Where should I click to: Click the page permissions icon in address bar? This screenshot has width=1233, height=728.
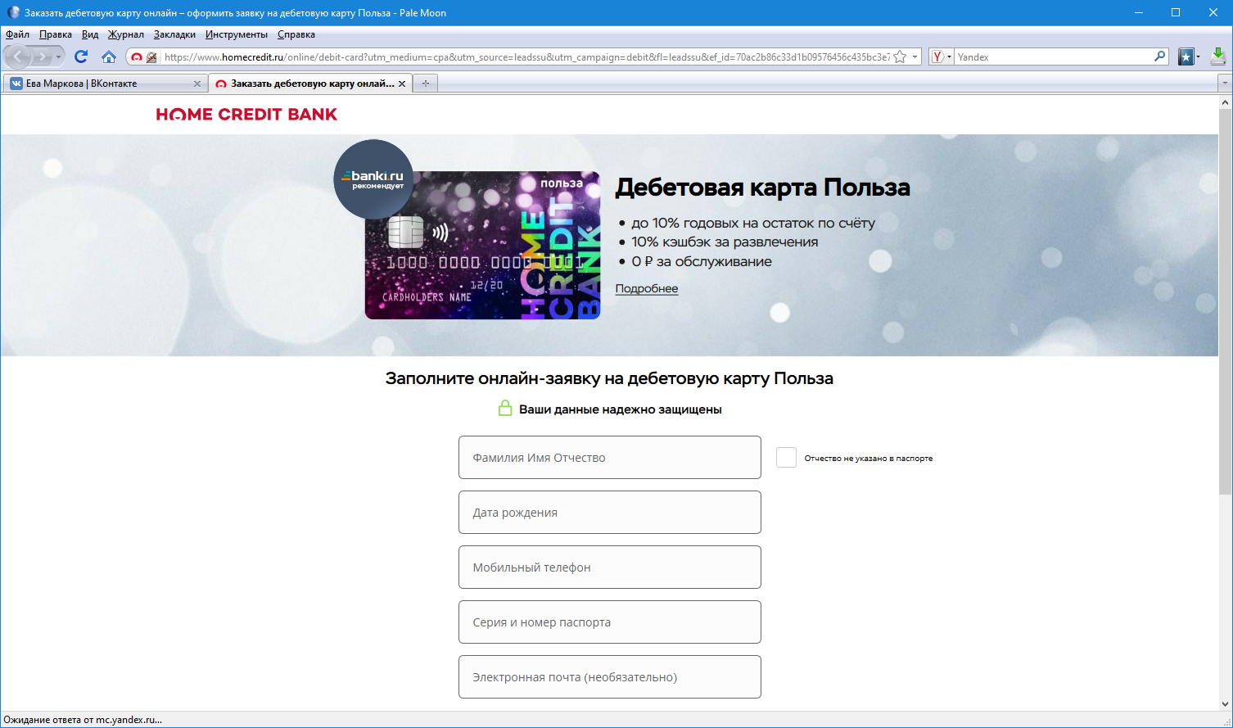pyautogui.click(x=151, y=57)
